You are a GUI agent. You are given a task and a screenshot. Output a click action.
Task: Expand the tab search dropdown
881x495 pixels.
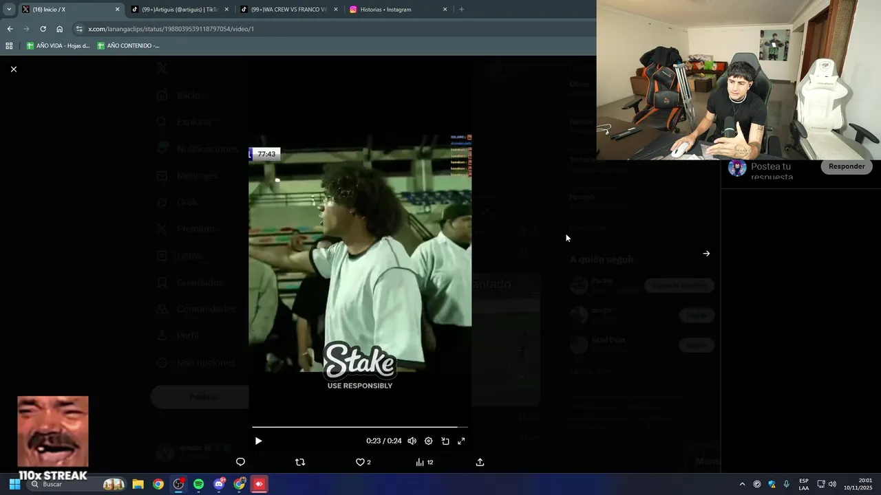pyautogui.click(x=9, y=10)
